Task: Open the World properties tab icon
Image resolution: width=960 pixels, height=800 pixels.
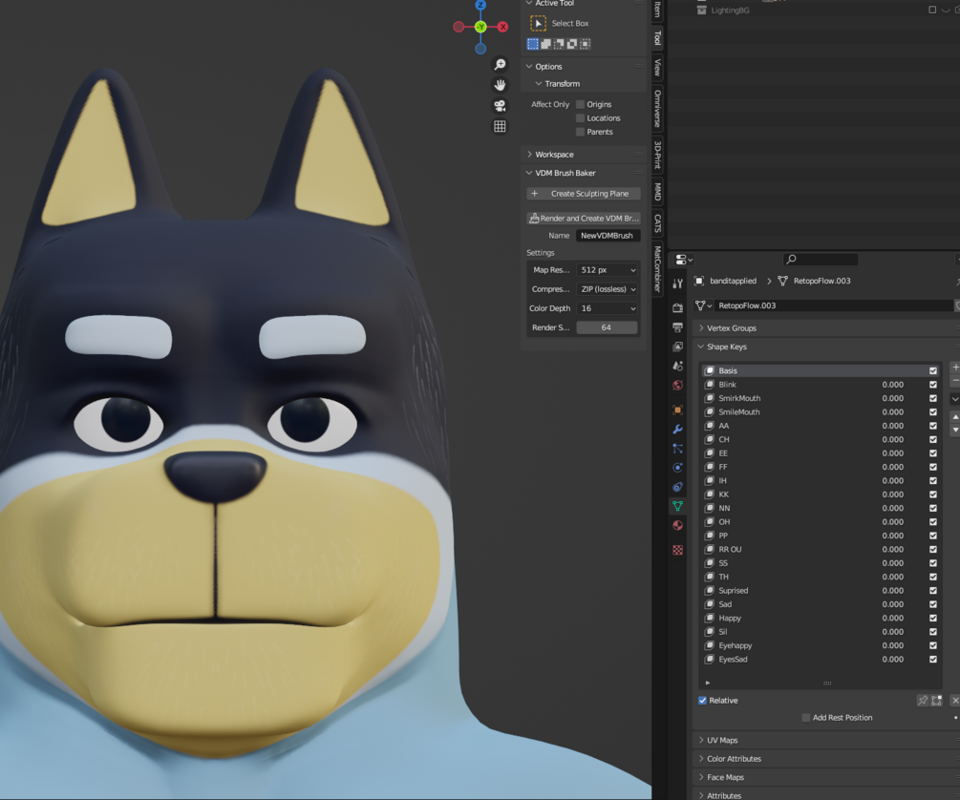Action: click(x=678, y=385)
